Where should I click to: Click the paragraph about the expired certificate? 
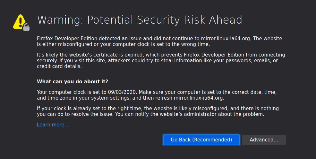click(x=161, y=61)
